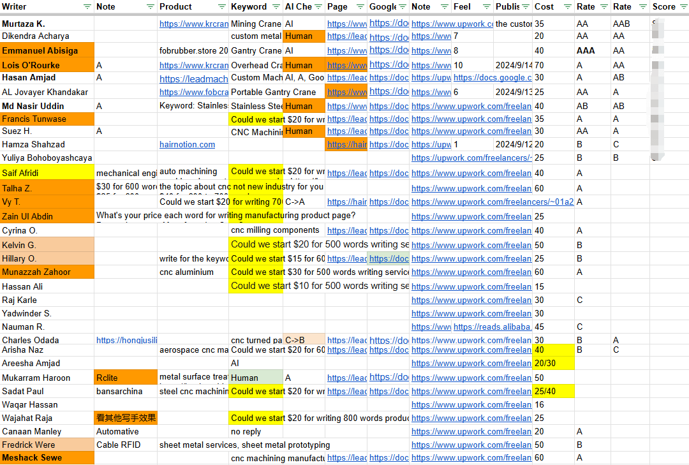This screenshot has width=689, height=465.
Task: Open orange hair page link in Hamza Shahzad row
Action: click(x=346, y=144)
